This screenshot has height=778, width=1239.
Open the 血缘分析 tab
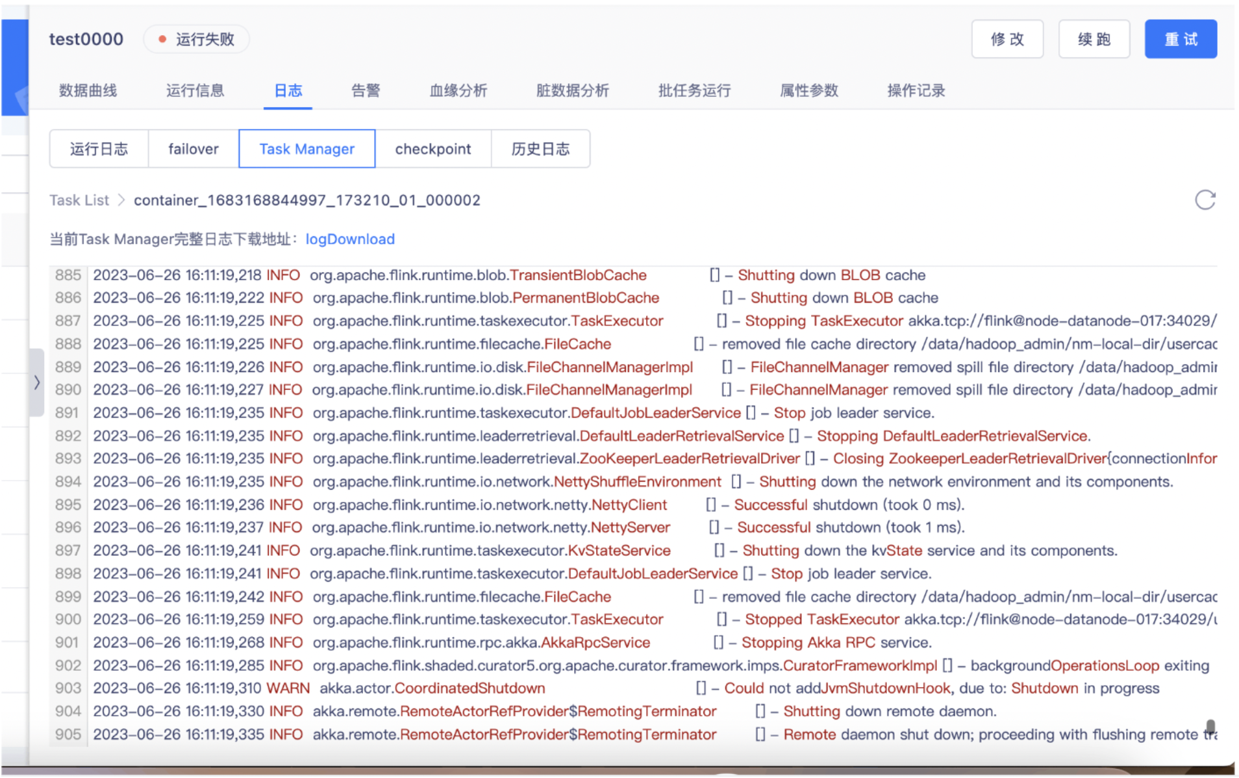(458, 90)
